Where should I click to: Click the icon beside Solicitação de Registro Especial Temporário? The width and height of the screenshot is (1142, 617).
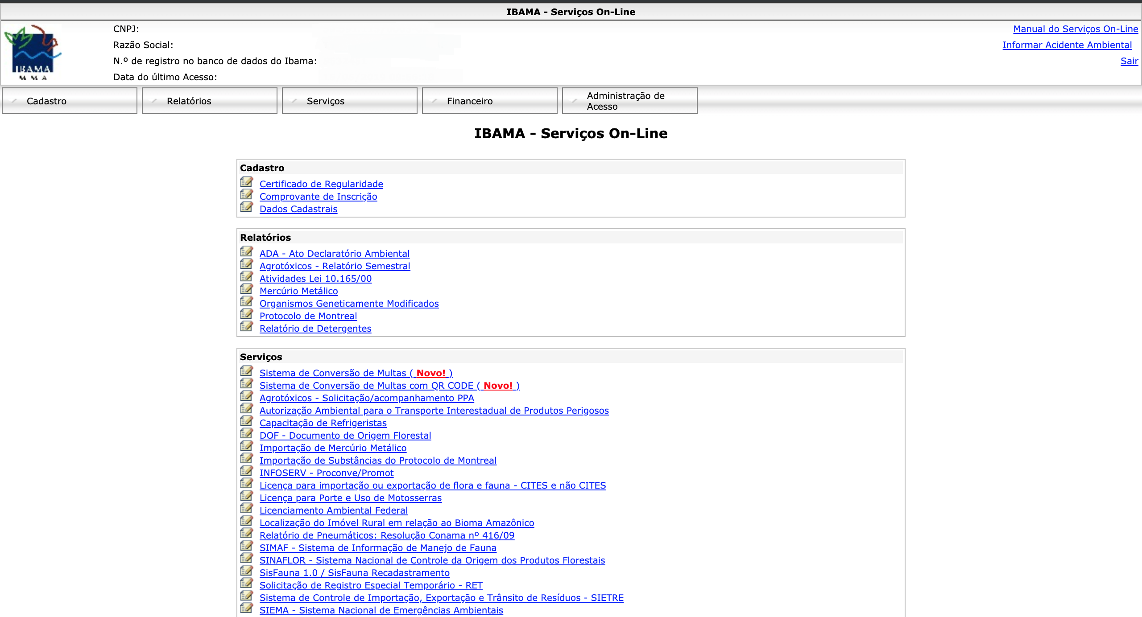pyautogui.click(x=247, y=583)
